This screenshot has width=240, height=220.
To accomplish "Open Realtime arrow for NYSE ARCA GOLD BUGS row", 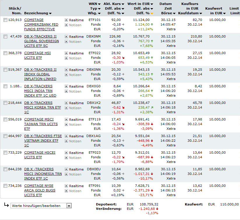I will coord(66,186).
